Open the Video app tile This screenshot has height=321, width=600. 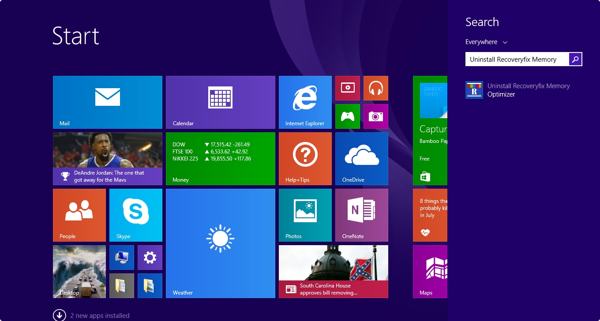[348, 88]
